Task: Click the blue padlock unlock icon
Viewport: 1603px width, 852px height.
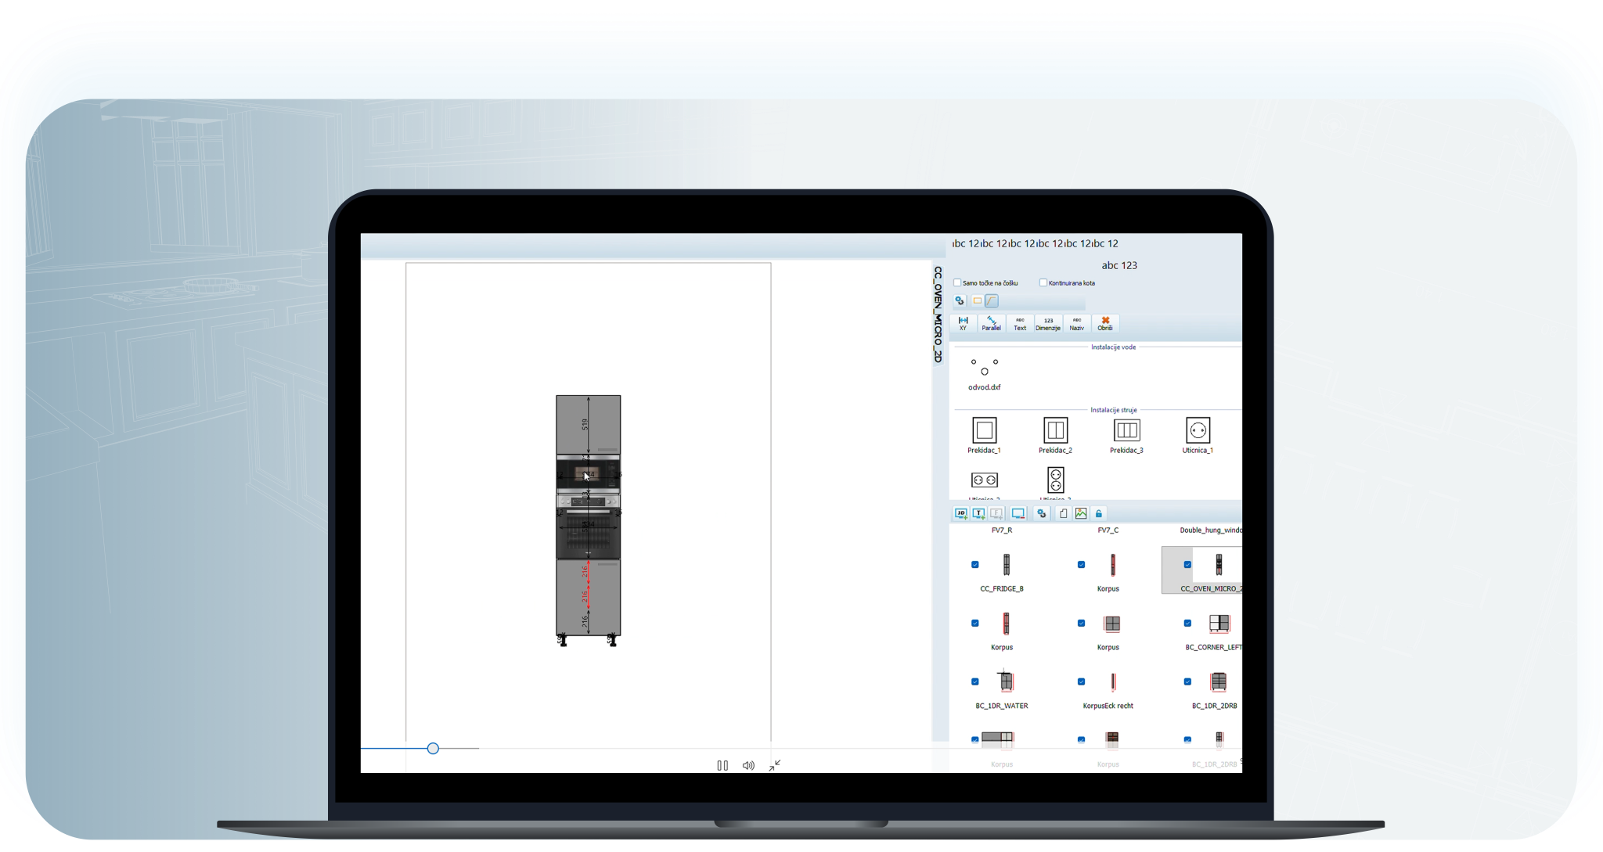Action: (1099, 514)
